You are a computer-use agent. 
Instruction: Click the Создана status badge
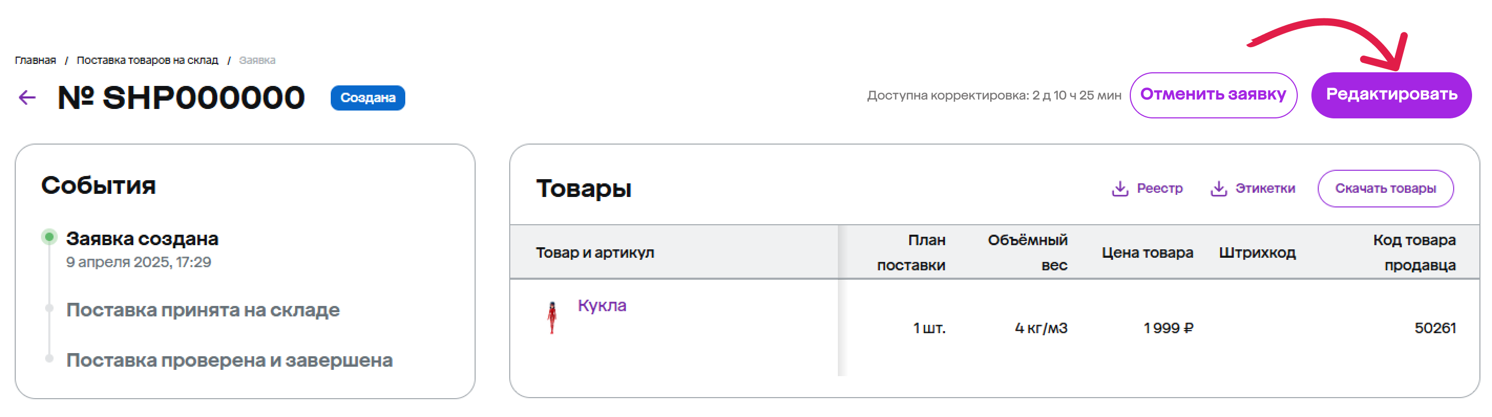click(x=367, y=98)
